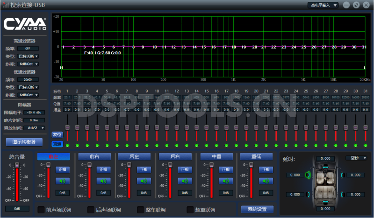Edit low-pass 频率 20600 field
The width and height of the screenshot is (374, 218).
[x=28, y=79]
